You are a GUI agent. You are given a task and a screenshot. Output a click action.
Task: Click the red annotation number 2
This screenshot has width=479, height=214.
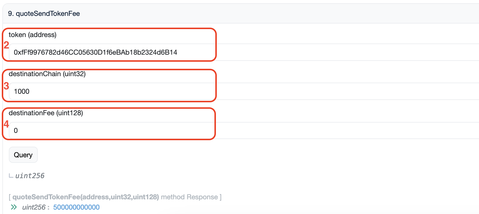(6, 45)
